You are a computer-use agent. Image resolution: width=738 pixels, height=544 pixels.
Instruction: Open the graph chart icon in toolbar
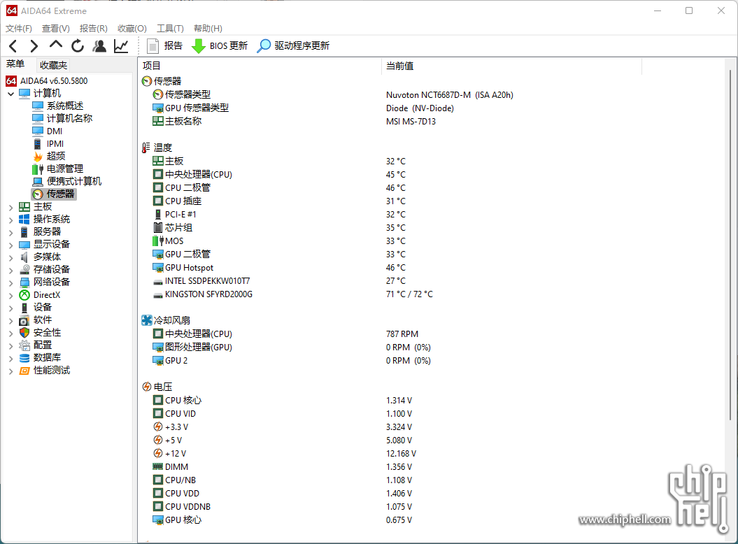pyautogui.click(x=121, y=45)
